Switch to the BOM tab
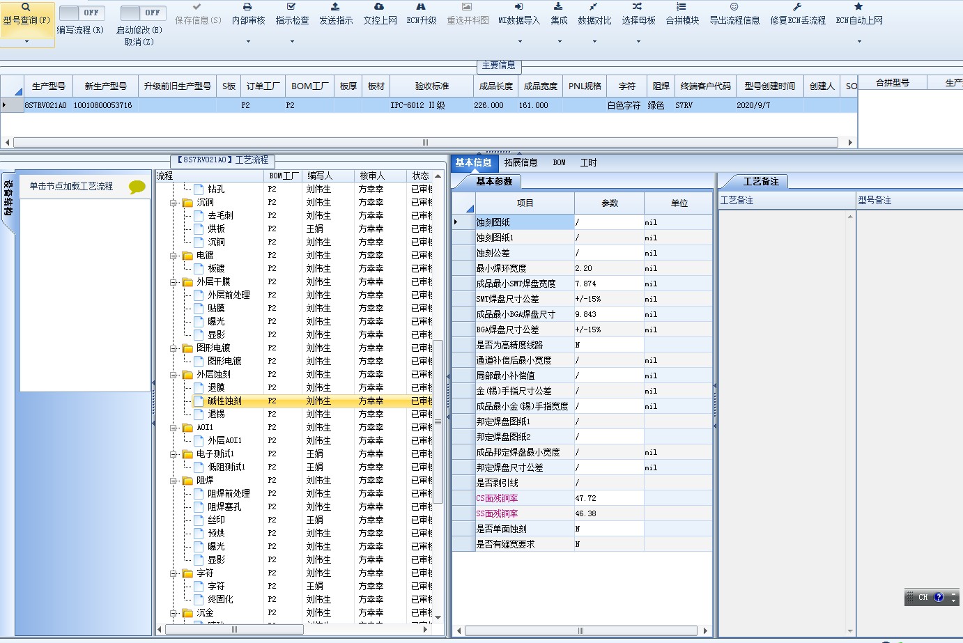The image size is (963, 643). click(559, 162)
